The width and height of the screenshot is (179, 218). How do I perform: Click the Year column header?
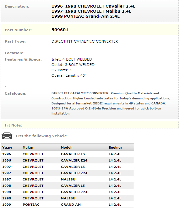7,148
